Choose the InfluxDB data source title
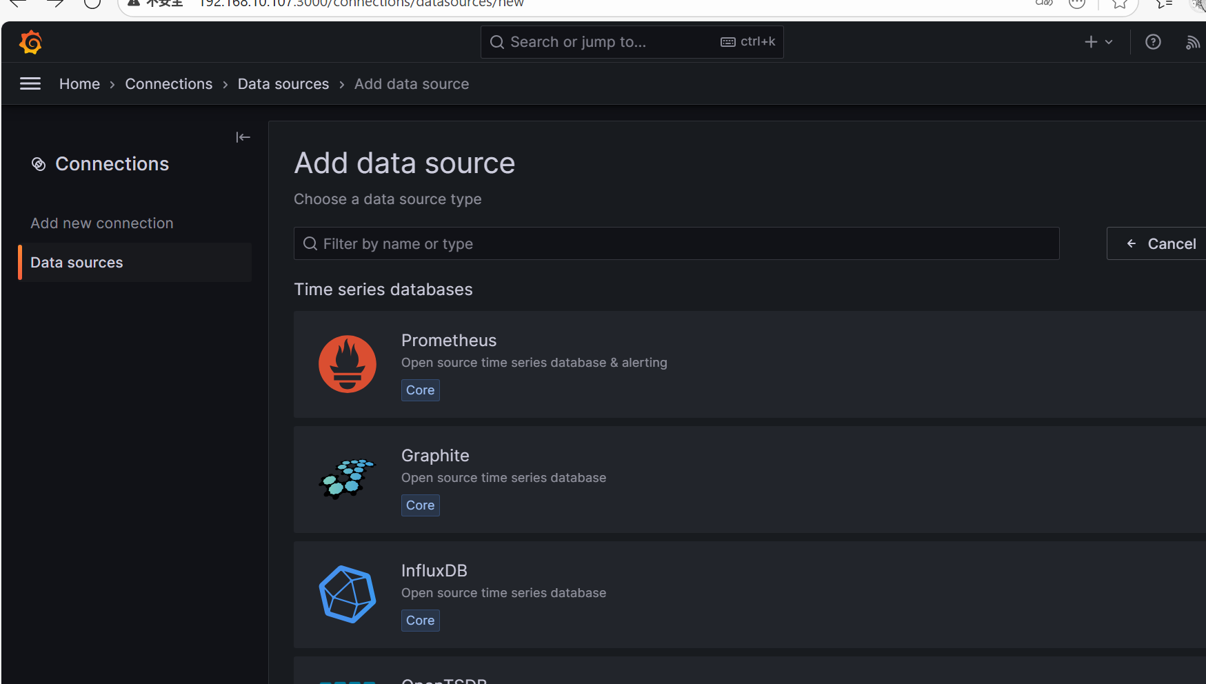Viewport: 1206px width, 684px height. tap(434, 571)
